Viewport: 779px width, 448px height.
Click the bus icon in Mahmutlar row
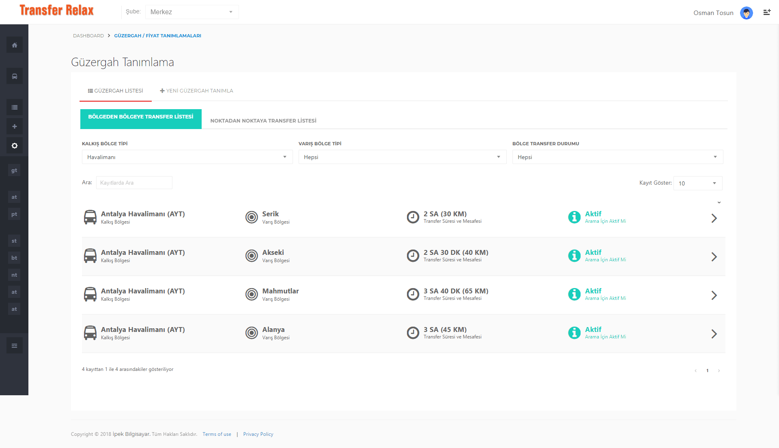tap(90, 294)
